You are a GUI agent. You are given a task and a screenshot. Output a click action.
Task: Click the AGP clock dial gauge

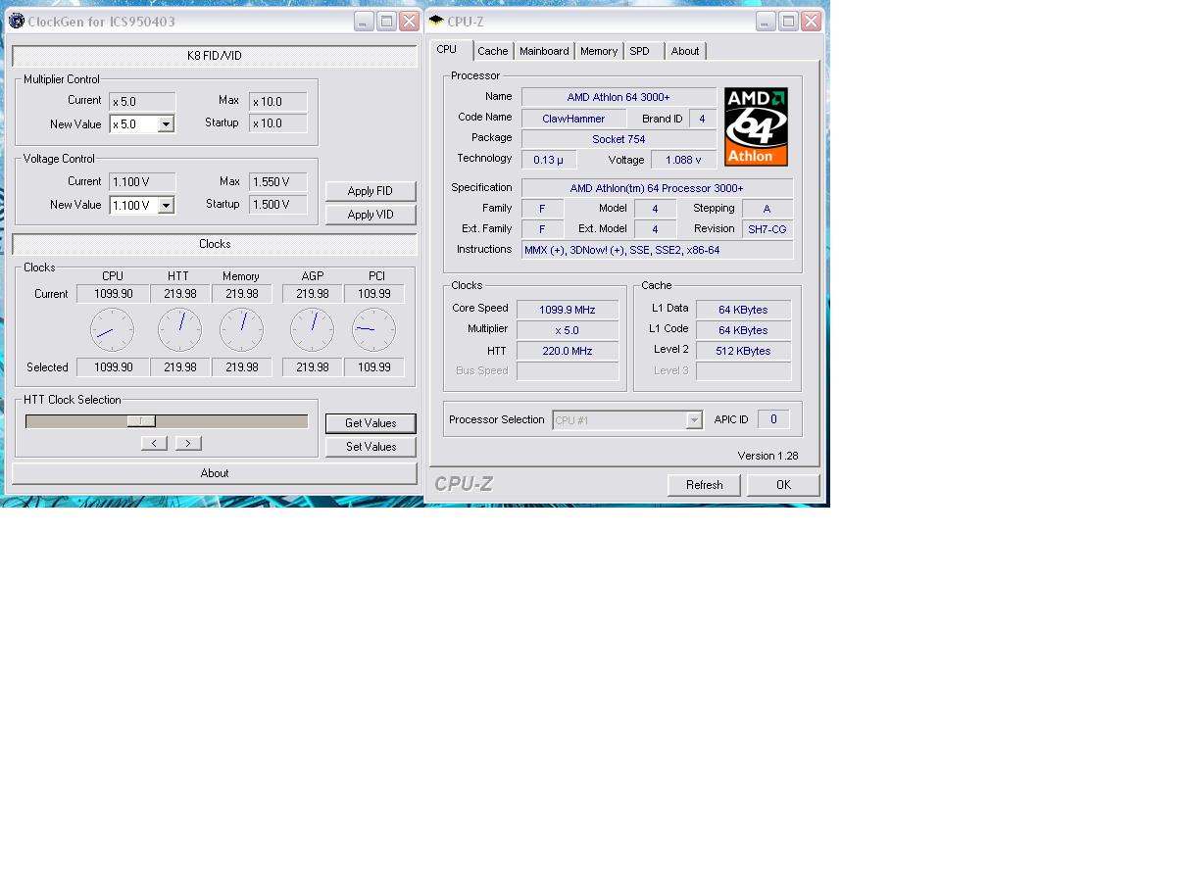click(x=312, y=330)
